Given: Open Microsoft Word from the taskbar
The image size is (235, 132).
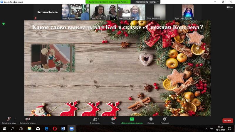Looking at the screenshot, I should (x=63, y=128).
